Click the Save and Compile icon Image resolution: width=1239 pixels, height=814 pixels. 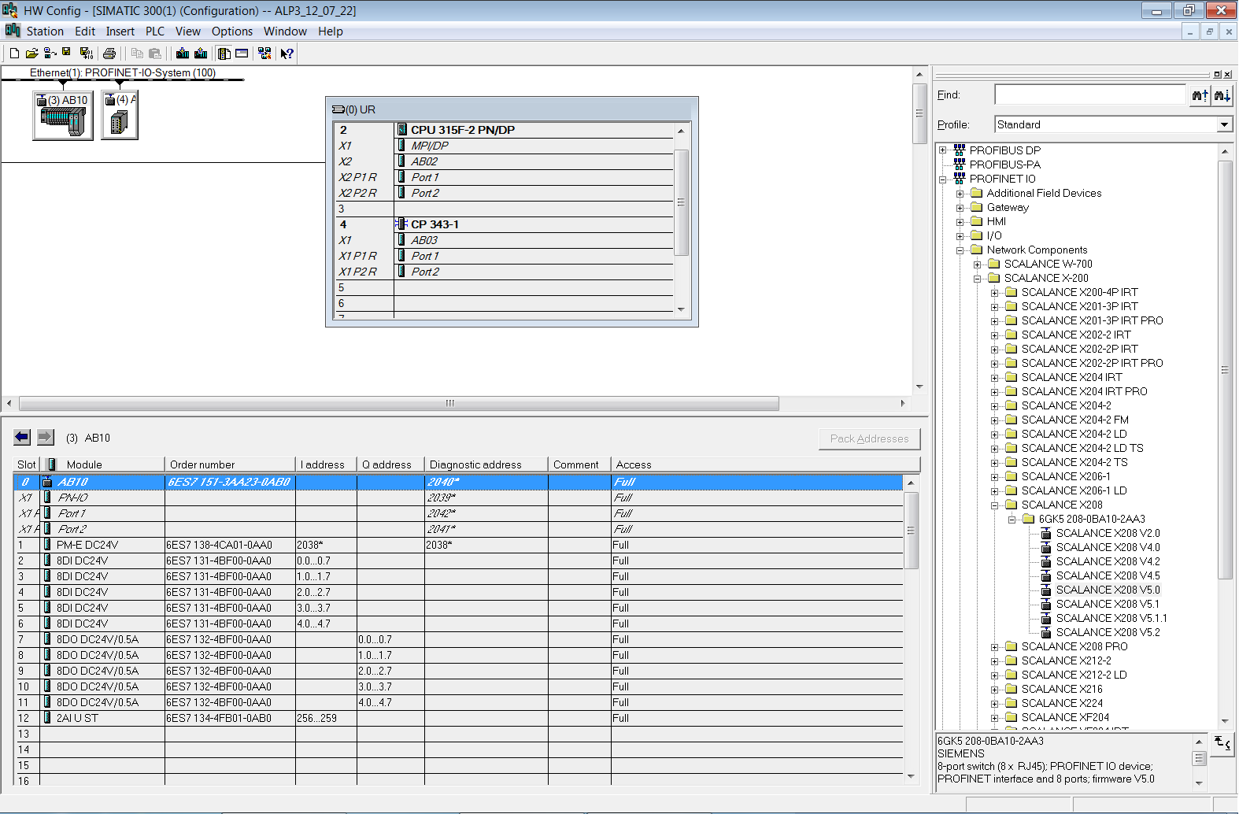(x=87, y=54)
